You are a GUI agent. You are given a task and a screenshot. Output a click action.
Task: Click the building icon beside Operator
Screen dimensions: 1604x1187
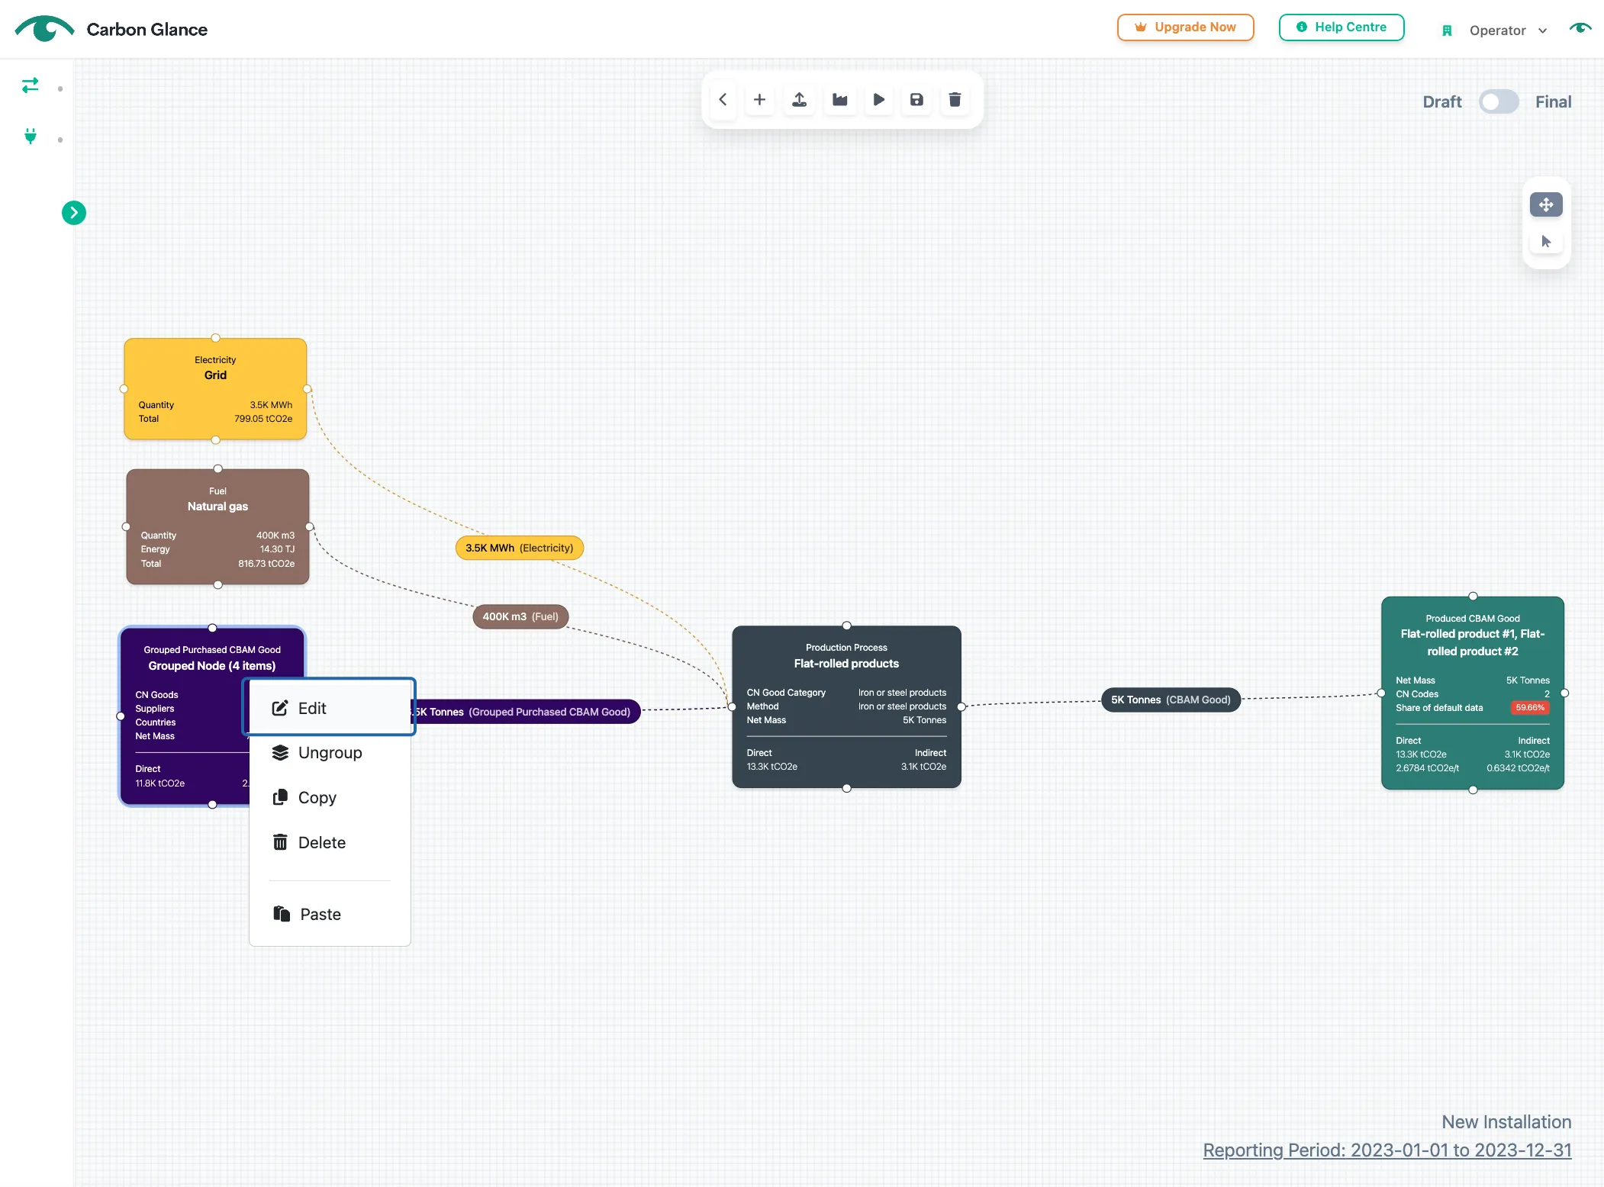coord(1447,31)
